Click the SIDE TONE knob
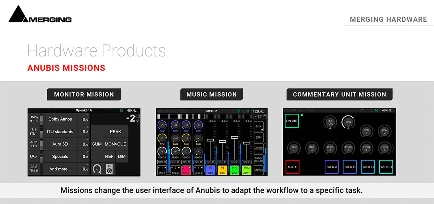Screen dimensions: 434x204 point(330,123)
